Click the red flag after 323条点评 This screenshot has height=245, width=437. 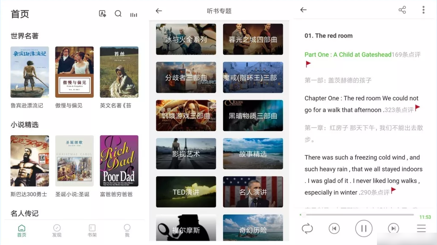(417, 108)
